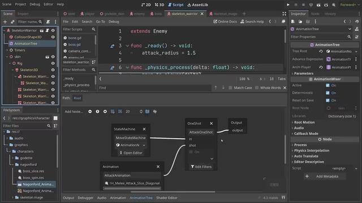Toggle Active On checkbox in Inspector
The height and width of the screenshot is (203, 362).
[x=327, y=85]
